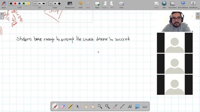The width and height of the screenshot is (200, 112).
Task: Activate the Zoom out tool
Action: click(x=107, y=106)
